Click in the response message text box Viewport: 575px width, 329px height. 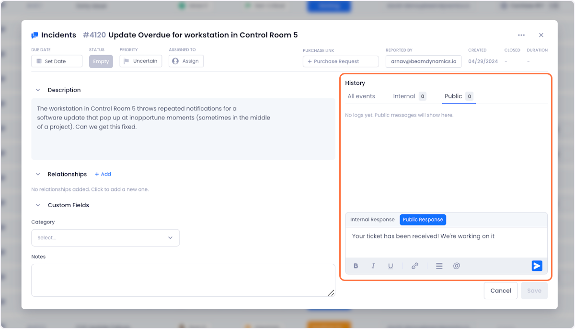446,242
